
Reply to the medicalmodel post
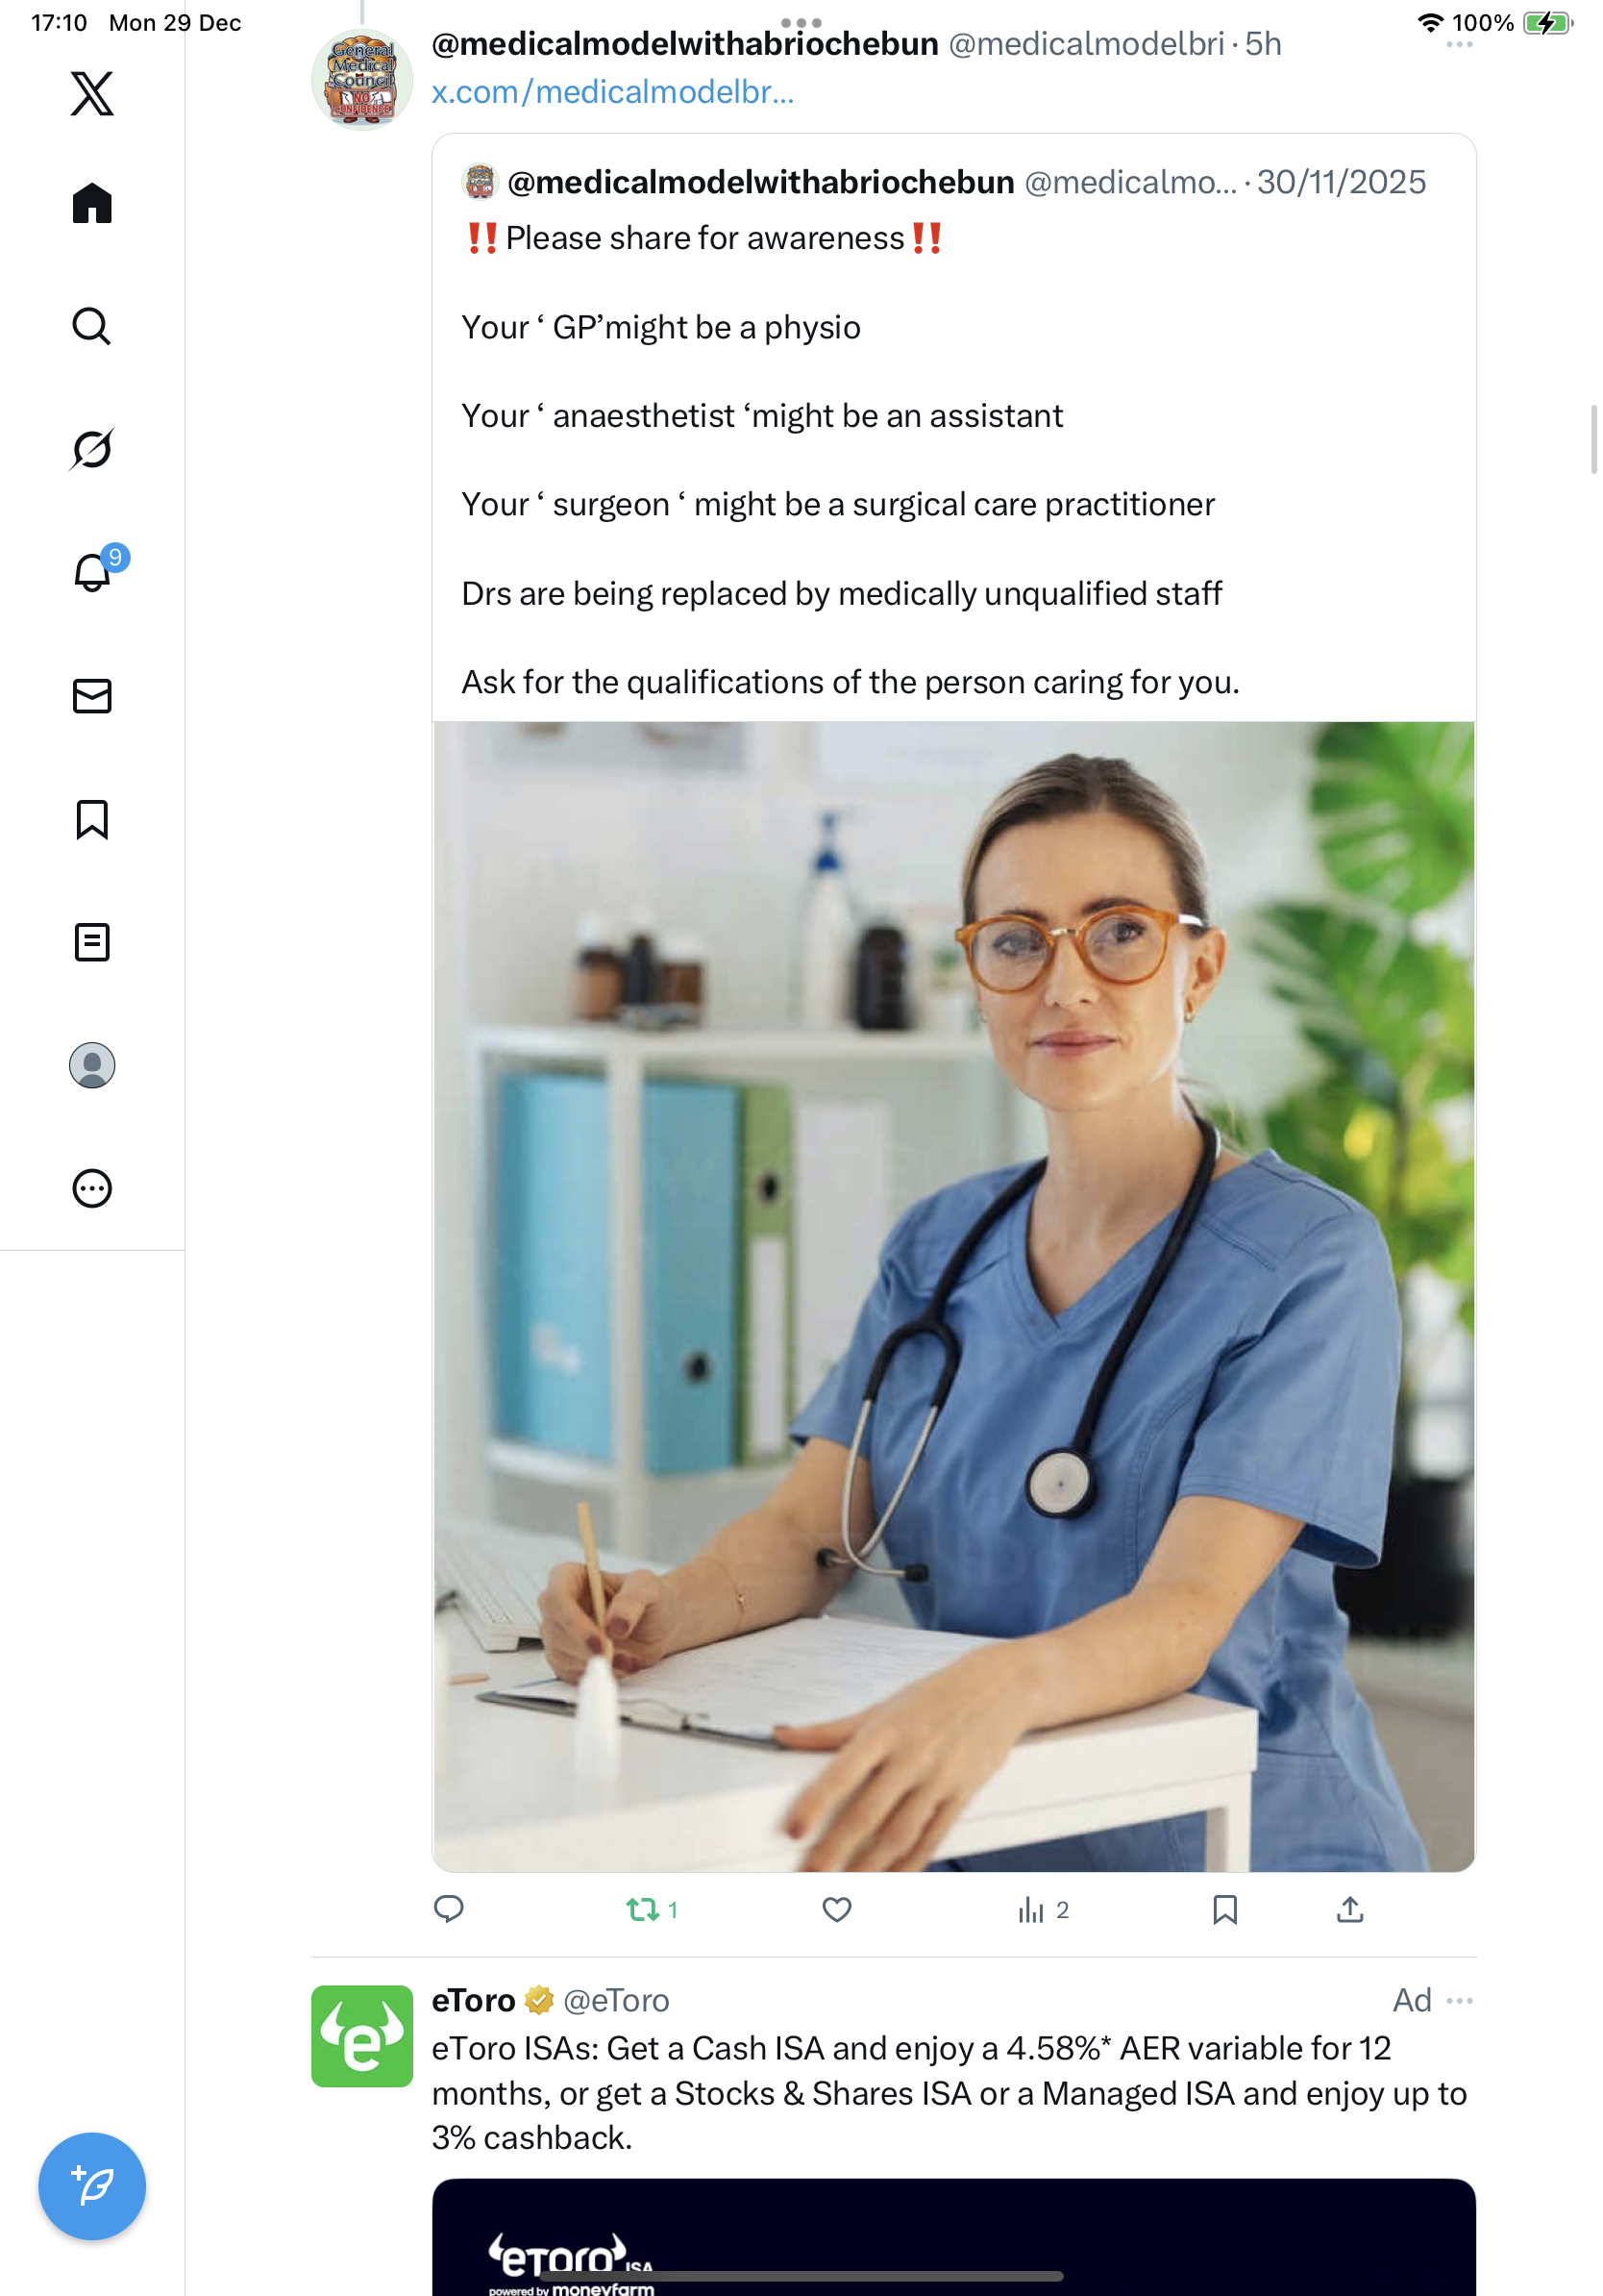point(449,1909)
